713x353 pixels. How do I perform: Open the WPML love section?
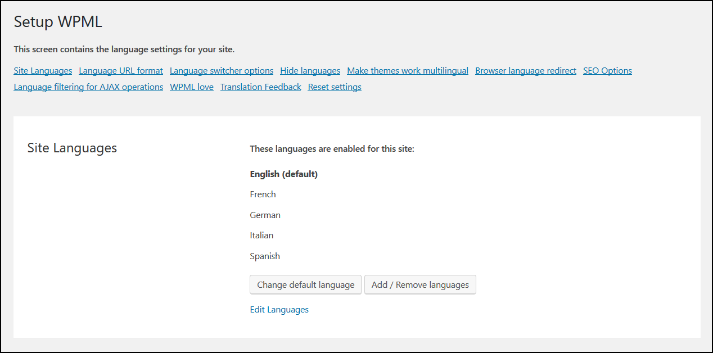point(191,87)
